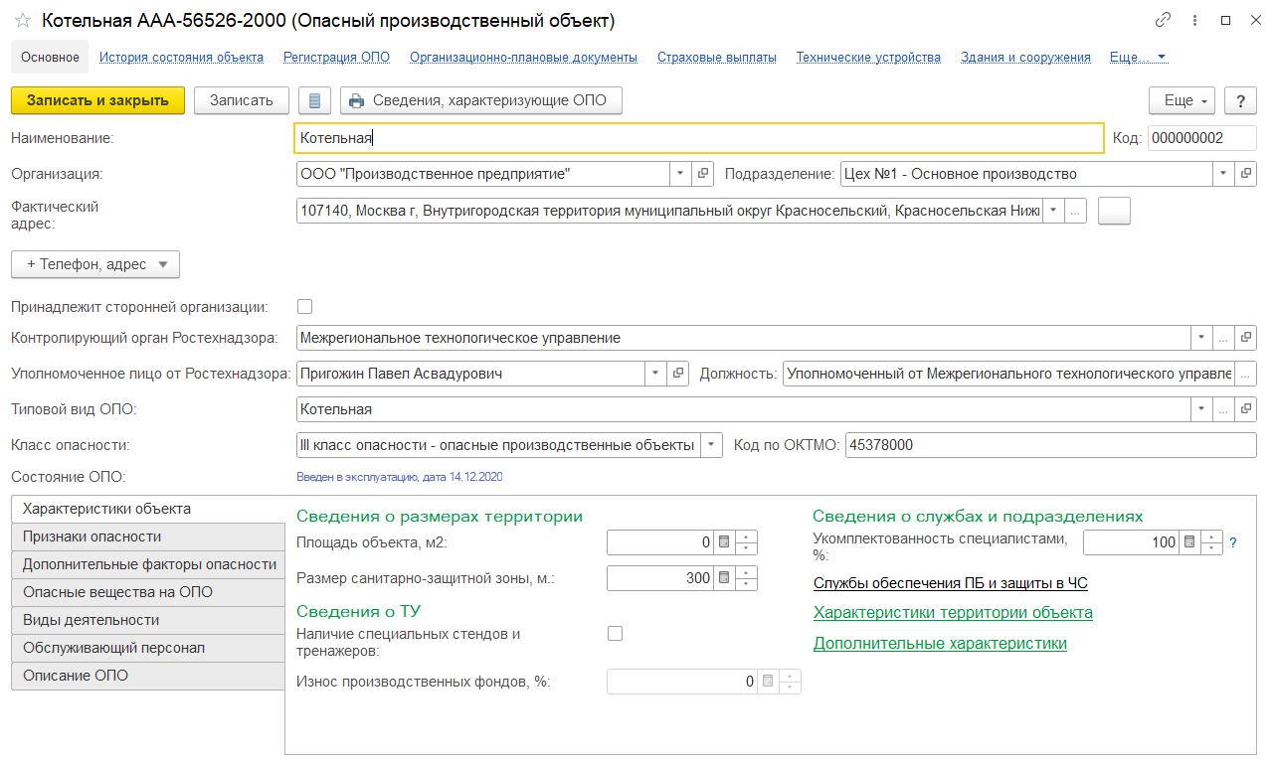Image resolution: width=1275 pixels, height=767 pixels.
Task: Copy link to object using chain icon
Action: [x=1163, y=20]
